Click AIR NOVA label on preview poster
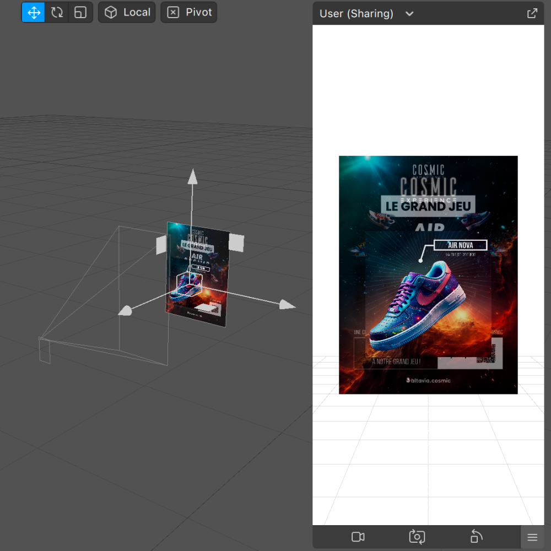This screenshot has height=551, width=551. pyautogui.click(x=460, y=245)
